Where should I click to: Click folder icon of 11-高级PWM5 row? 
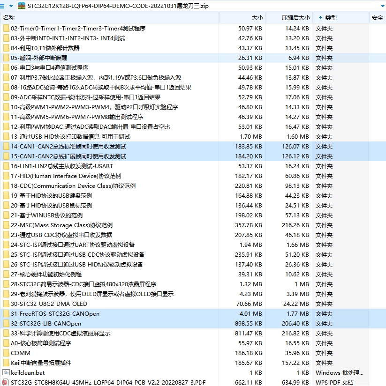(x=6, y=117)
